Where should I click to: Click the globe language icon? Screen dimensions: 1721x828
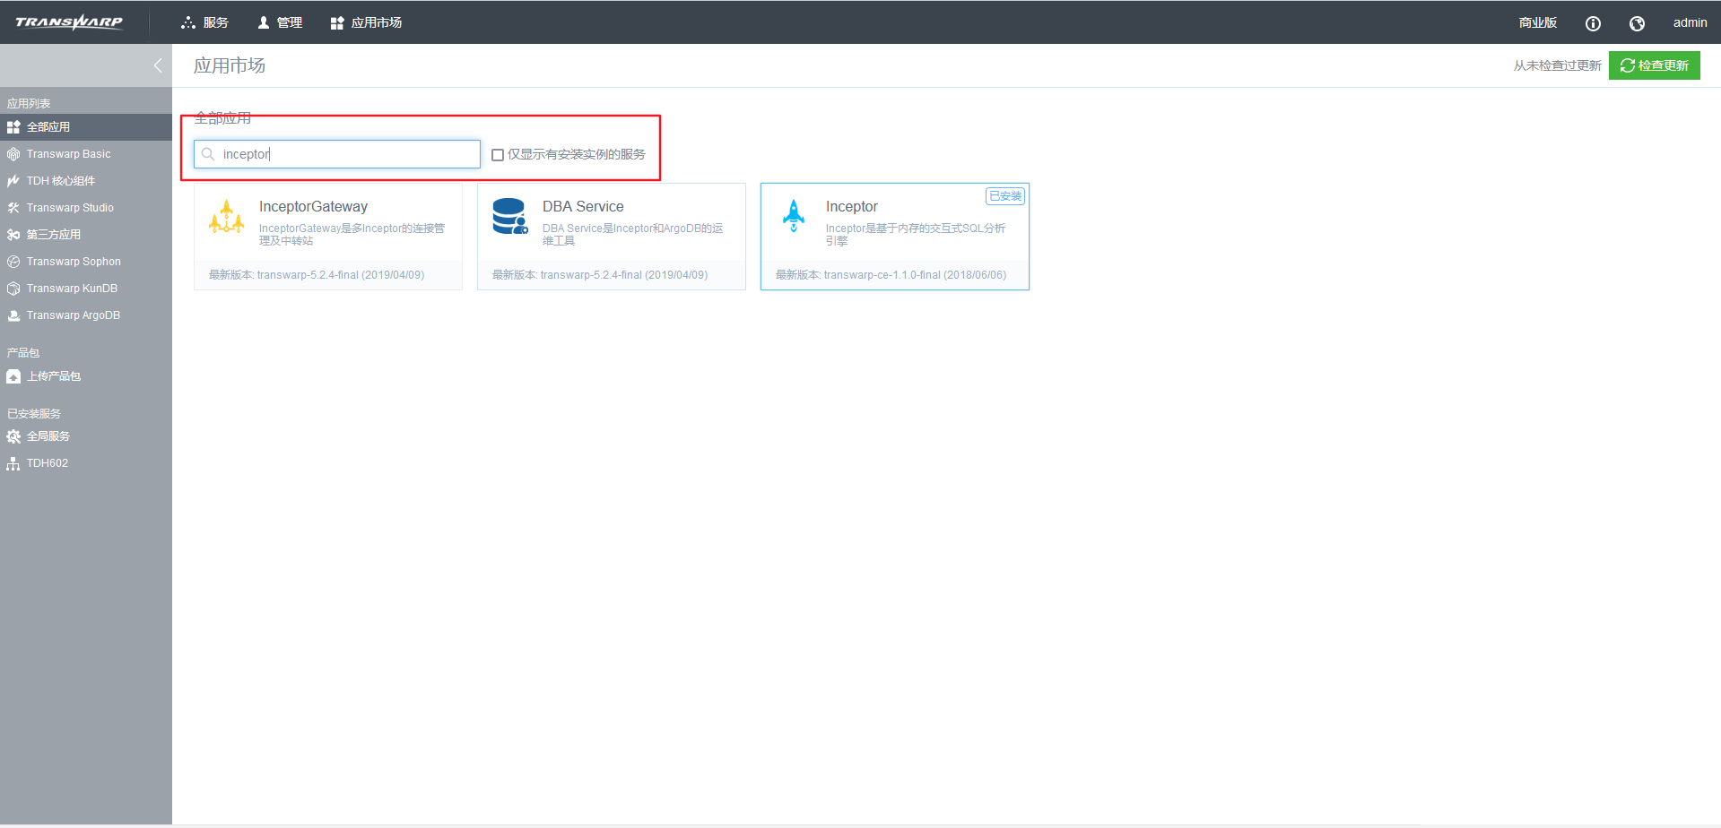coord(1637,23)
